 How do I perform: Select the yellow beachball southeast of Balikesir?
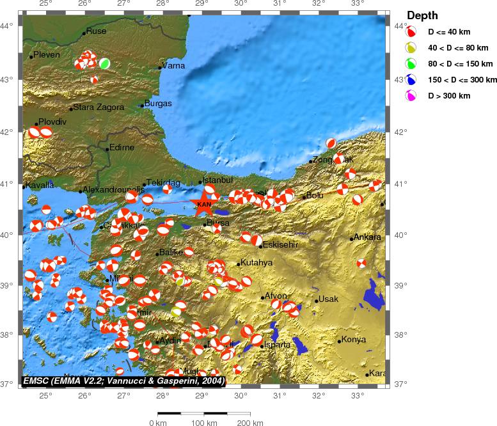pos(180,280)
